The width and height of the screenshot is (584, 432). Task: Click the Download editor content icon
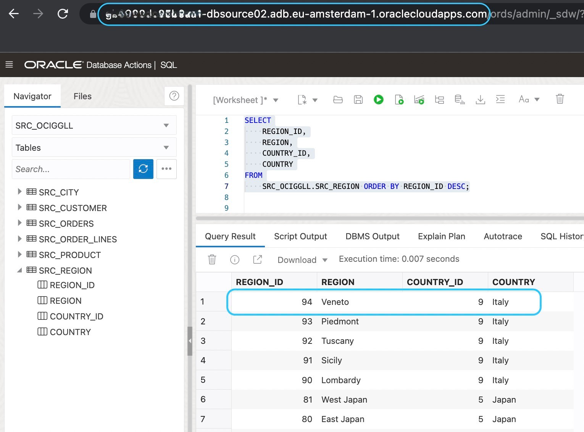click(x=480, y=100)
